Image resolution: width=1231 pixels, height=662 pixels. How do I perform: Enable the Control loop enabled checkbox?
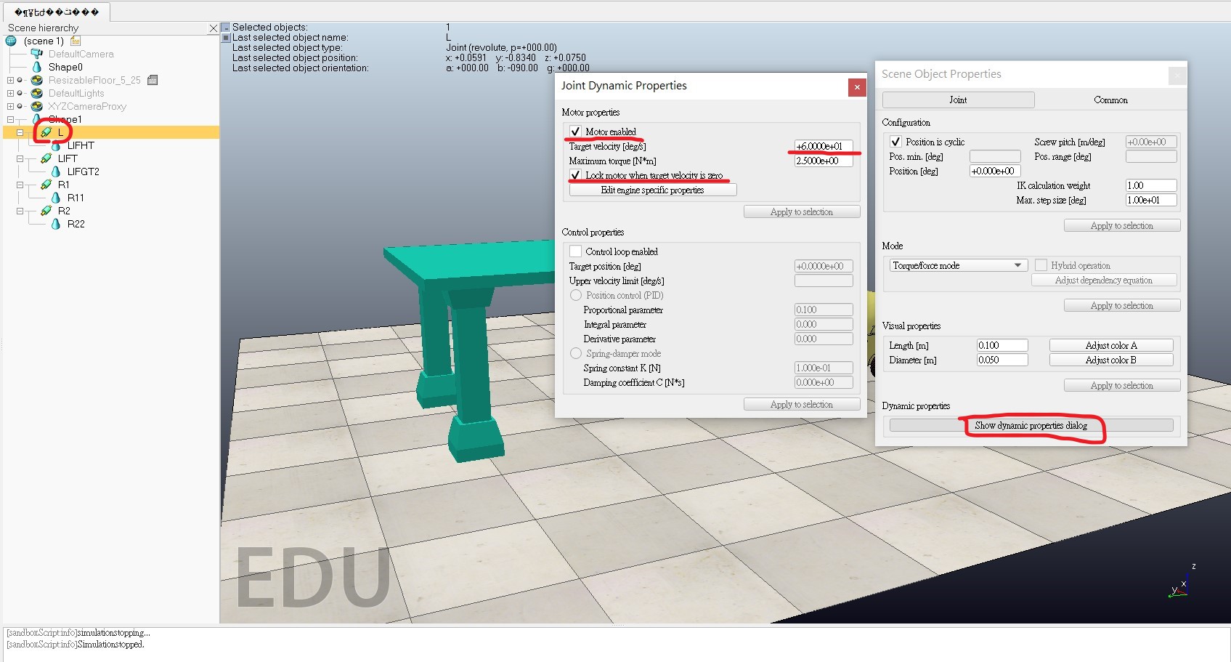[x=575, y=251]
